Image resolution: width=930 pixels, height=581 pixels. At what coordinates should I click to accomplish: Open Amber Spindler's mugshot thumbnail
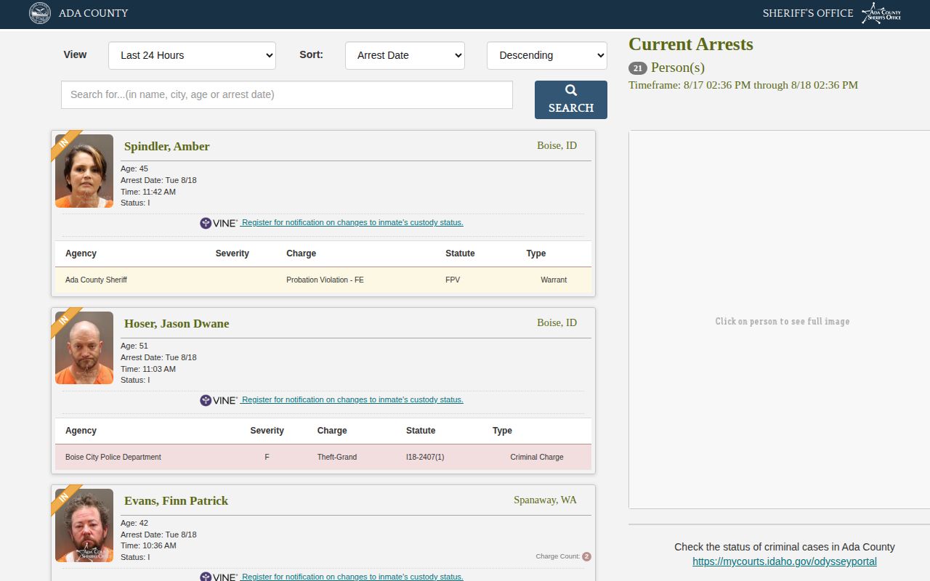(84, 171)
